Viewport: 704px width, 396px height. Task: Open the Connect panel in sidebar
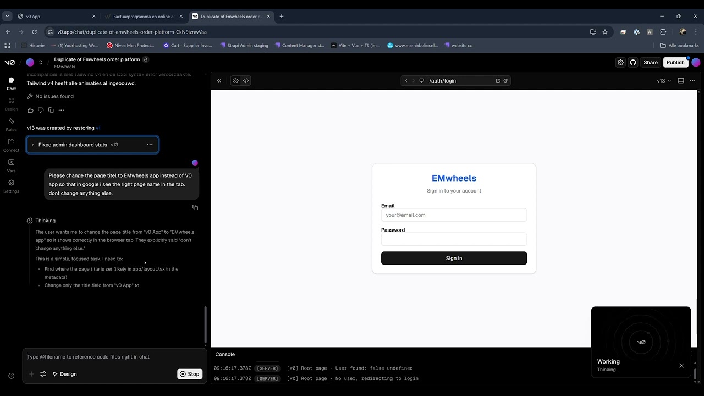point(11,145)
